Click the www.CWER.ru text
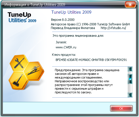 [x=66, y=47]
